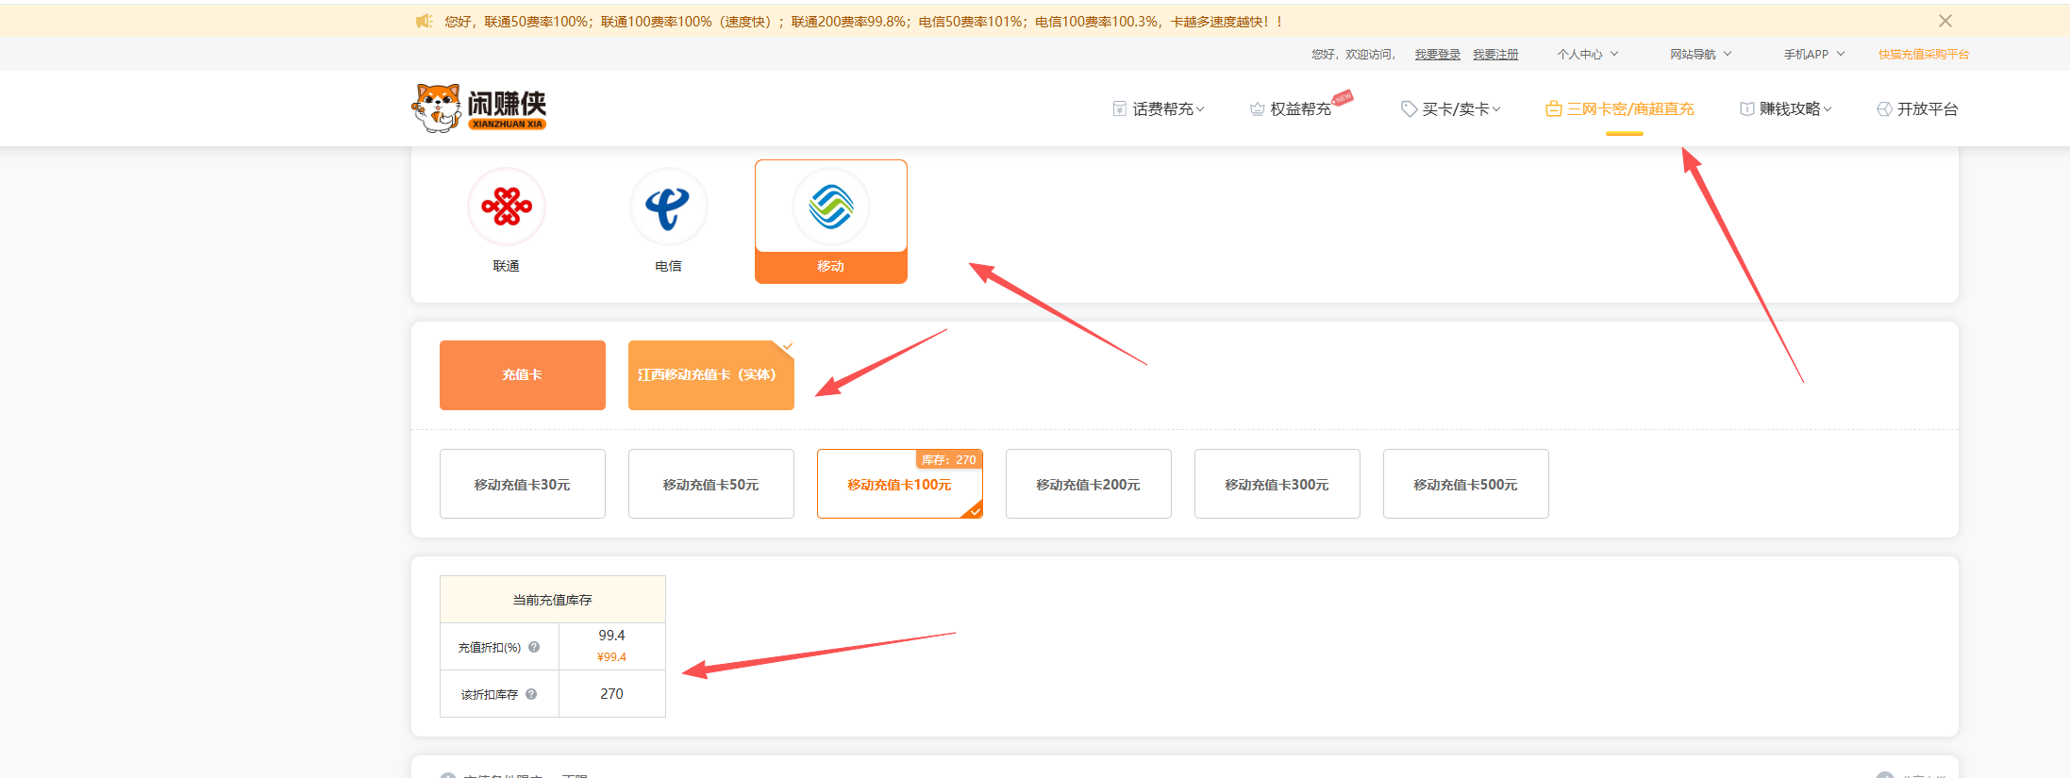This screenshot has width=2070, height=778.
Task: Choose the 移动 carrier logo
Action: (831, 207)
